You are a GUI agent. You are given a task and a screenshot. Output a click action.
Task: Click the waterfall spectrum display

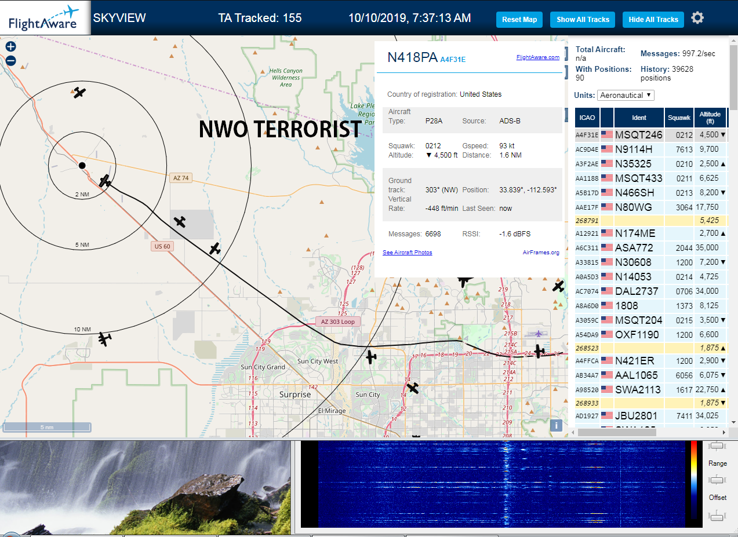click(501, 484)
